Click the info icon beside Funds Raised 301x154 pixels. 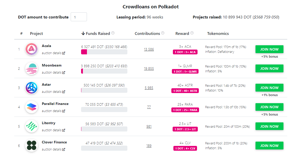point(113,33)
